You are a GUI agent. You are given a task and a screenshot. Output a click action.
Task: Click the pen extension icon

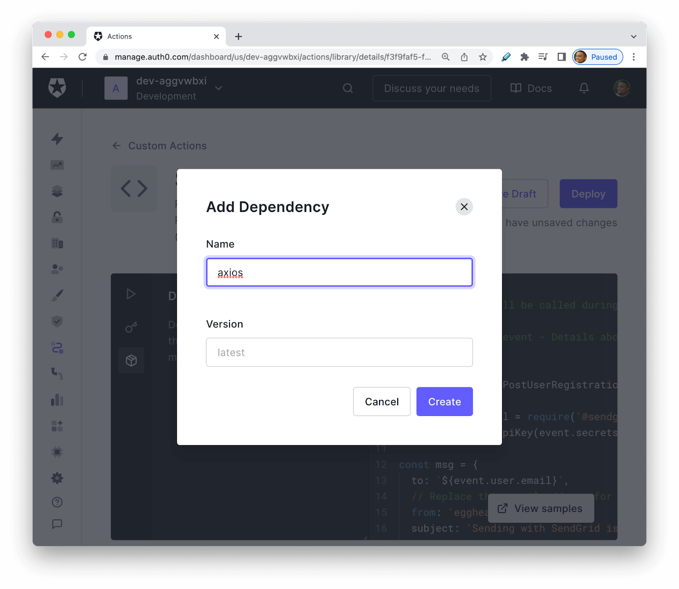(506, 57)
